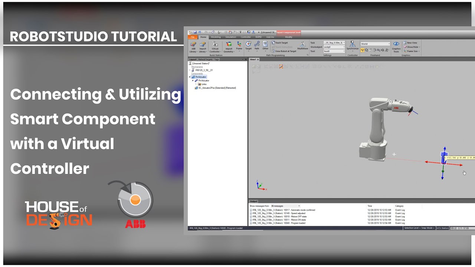Viewport: 475px width, 267px height.
Task: Switch to the Modeling ribbon tab
Action: click(216, 37)
